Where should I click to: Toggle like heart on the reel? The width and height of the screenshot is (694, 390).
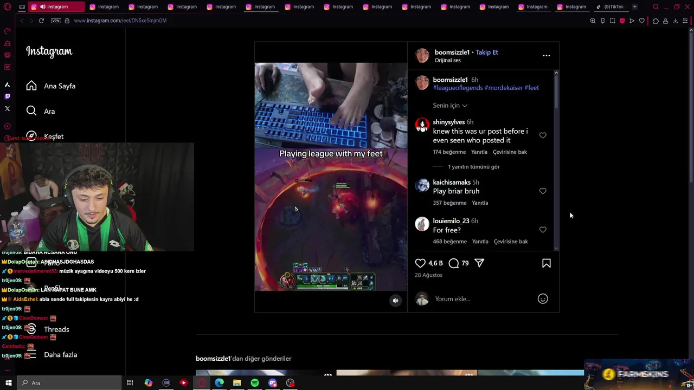420,263
